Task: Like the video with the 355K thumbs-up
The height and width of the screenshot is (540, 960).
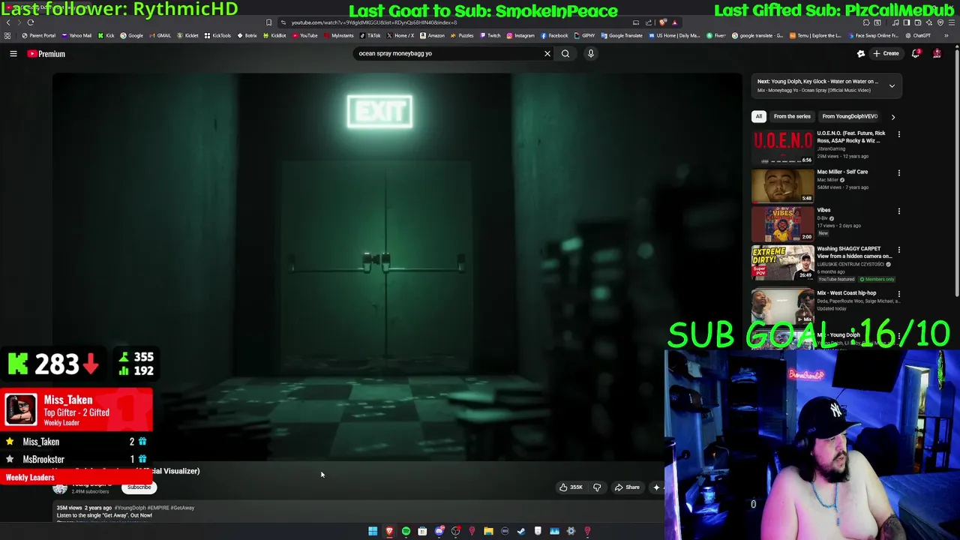Action: 571,487
